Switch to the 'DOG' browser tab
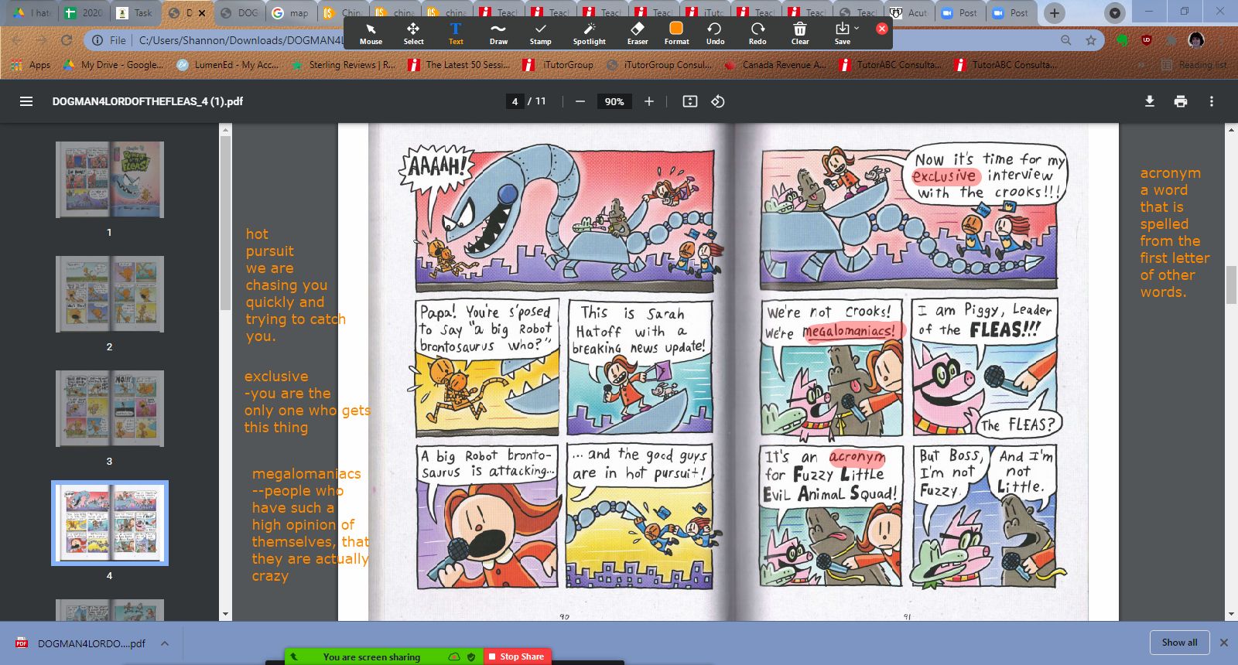This screenshot has width=1238, height=665. tap(238, 13)
